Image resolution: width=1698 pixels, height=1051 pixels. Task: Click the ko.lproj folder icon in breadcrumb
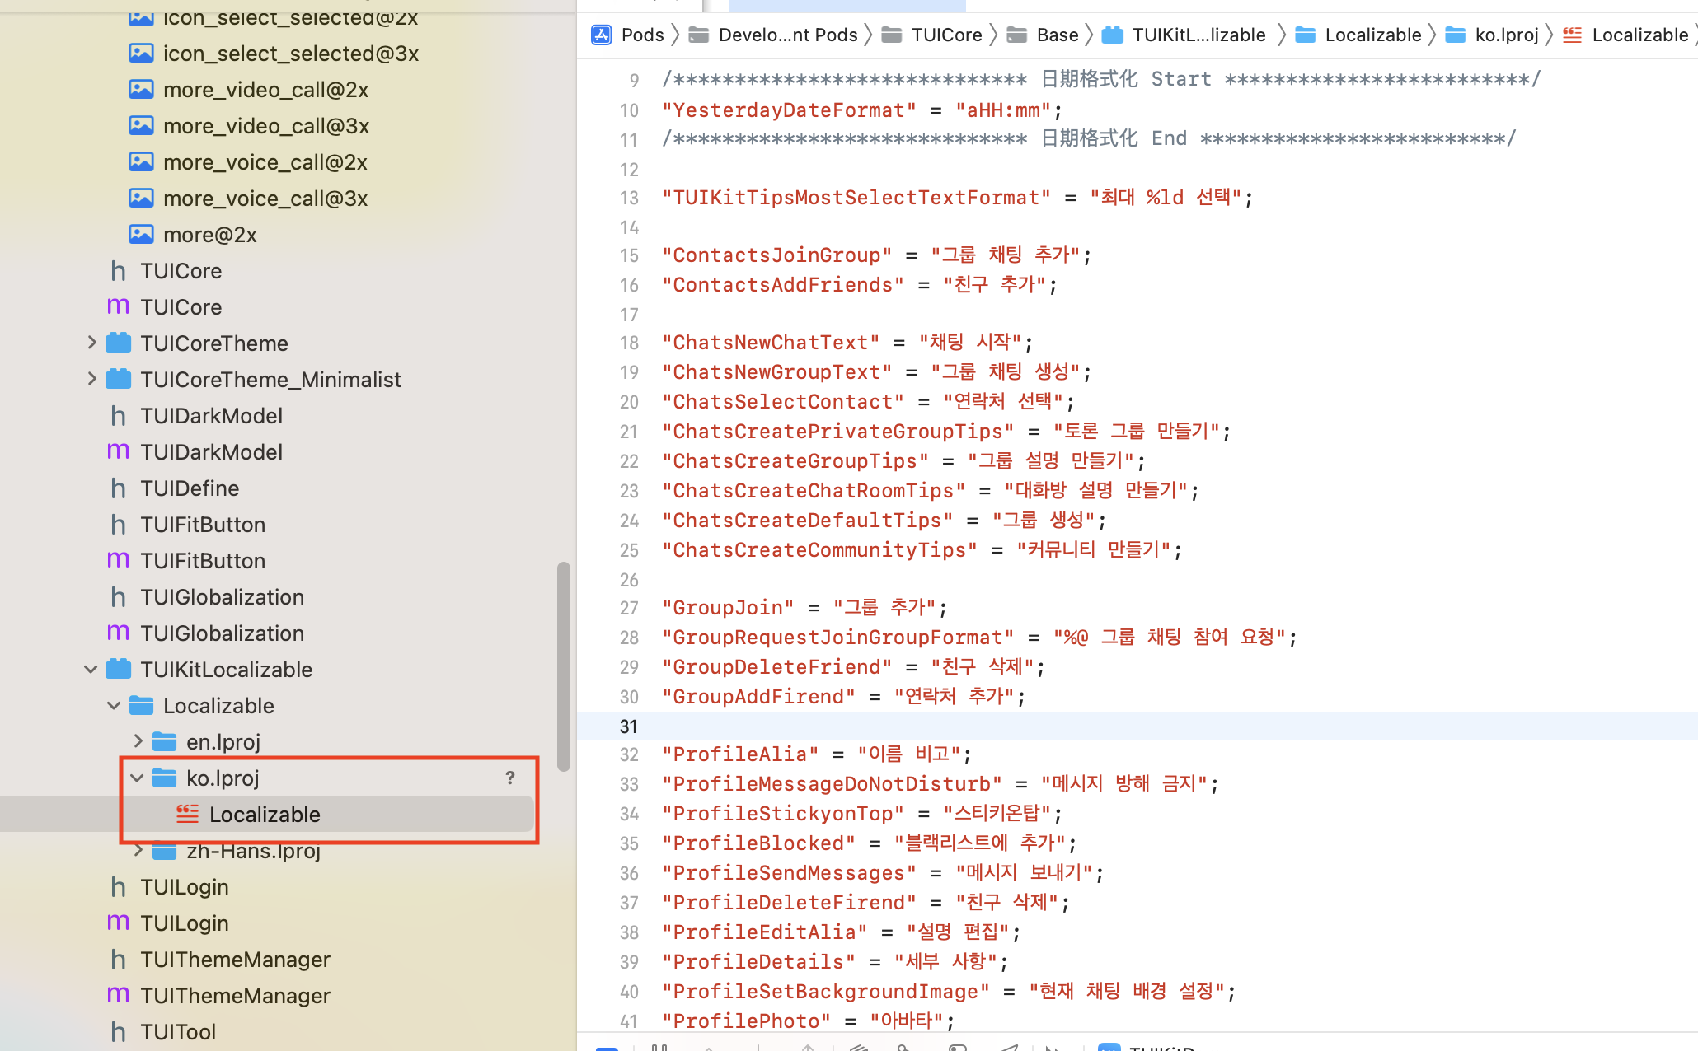(x=1456, y=35)
